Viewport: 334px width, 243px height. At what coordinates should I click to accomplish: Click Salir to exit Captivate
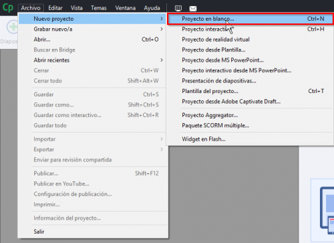point(92,232)
